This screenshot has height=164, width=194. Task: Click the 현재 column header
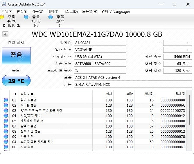click(x=103, y=94)
